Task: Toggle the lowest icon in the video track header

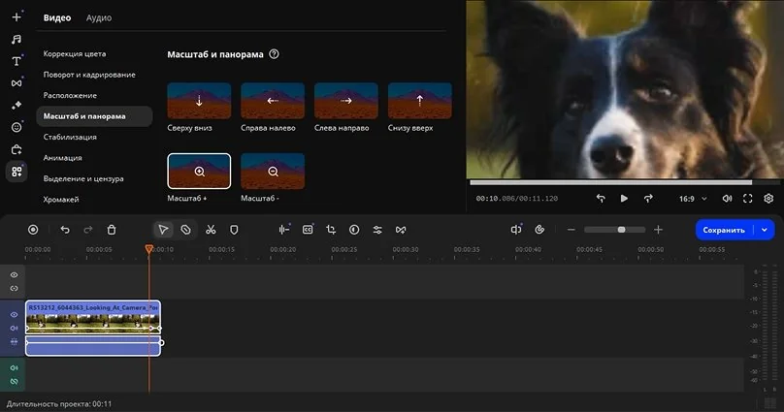Action: pos(14,341)
